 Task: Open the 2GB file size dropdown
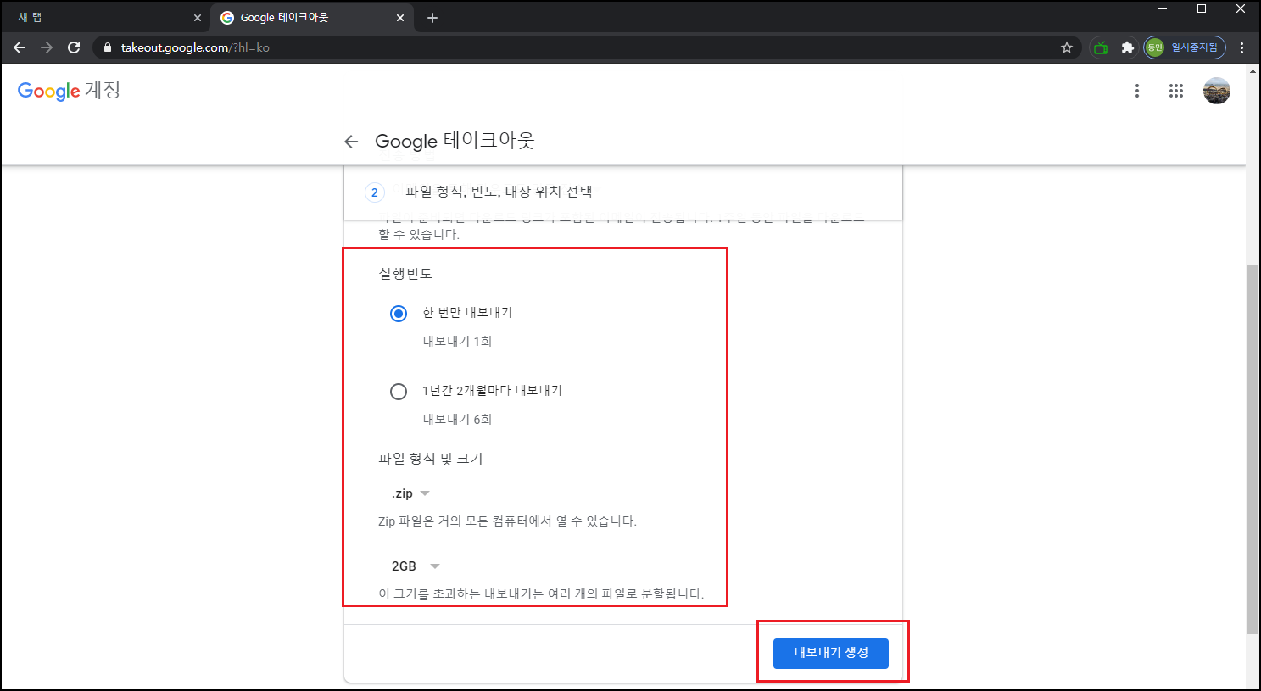(416, 566)
